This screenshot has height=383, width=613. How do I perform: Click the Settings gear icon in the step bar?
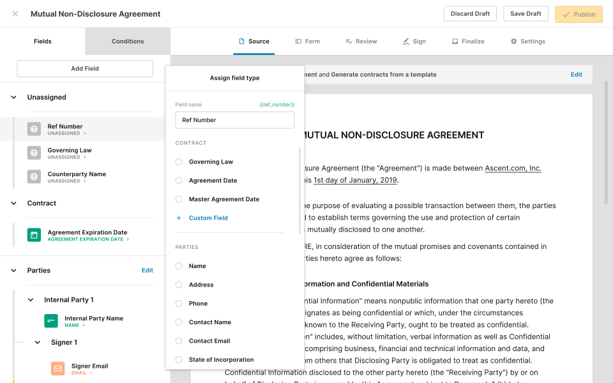(x=514, y=41)
